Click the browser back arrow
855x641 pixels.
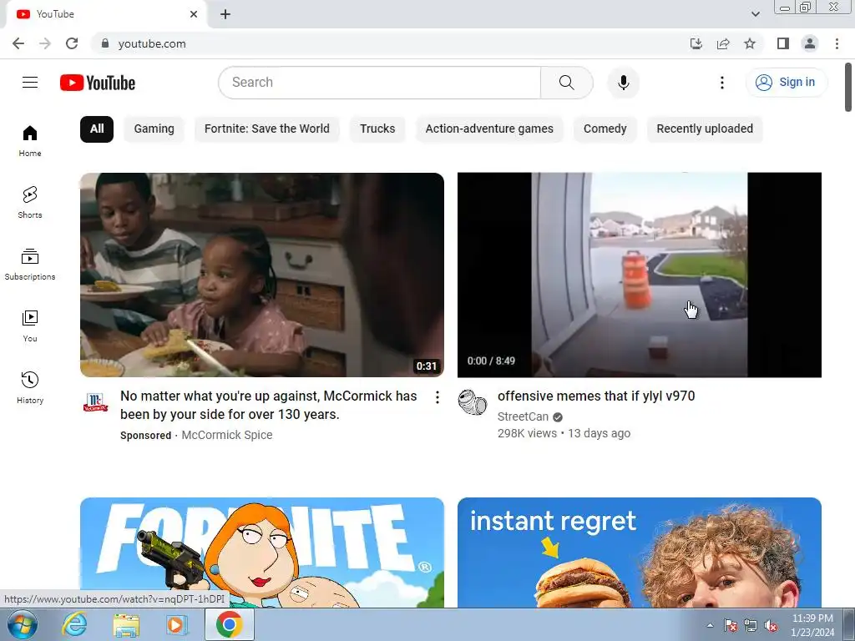(18, 43)
